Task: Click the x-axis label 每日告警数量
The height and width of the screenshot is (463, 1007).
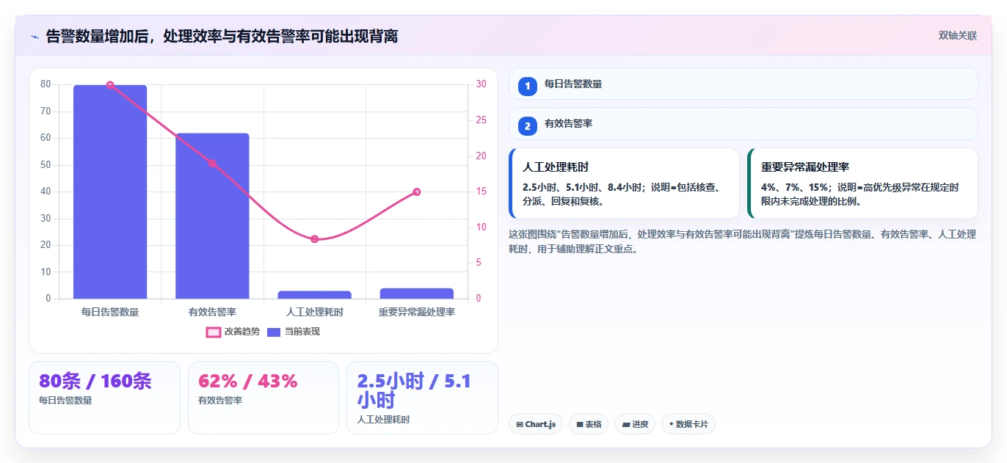Action: click(110, 312)
